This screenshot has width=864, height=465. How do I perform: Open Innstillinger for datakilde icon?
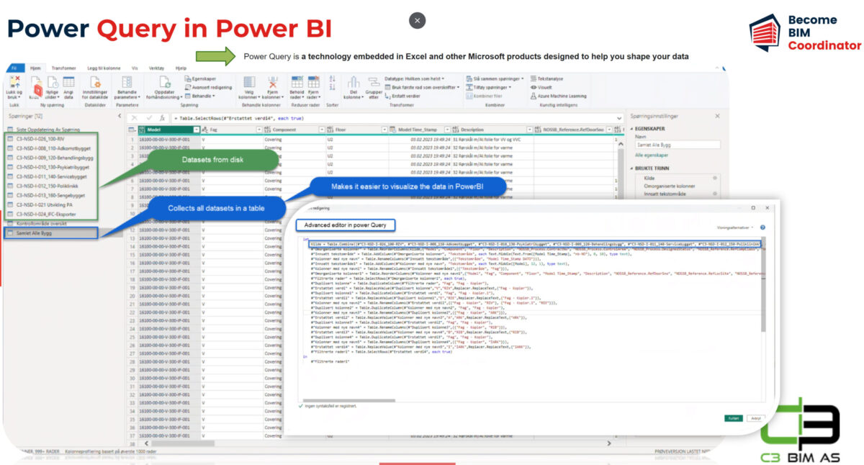click(94, 82)
